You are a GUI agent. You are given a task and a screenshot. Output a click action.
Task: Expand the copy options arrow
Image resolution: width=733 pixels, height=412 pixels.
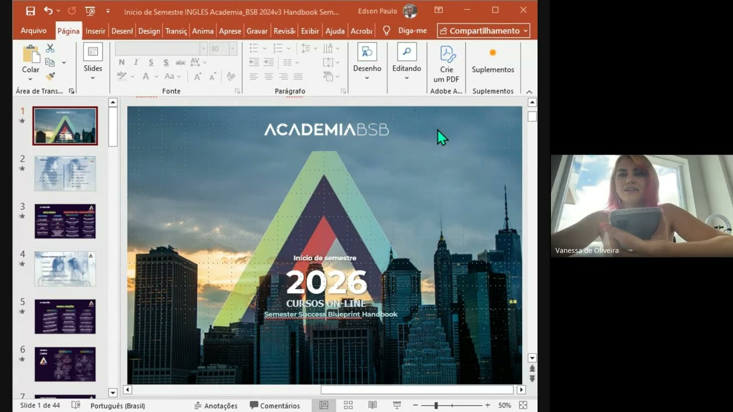tap(64, 62)
